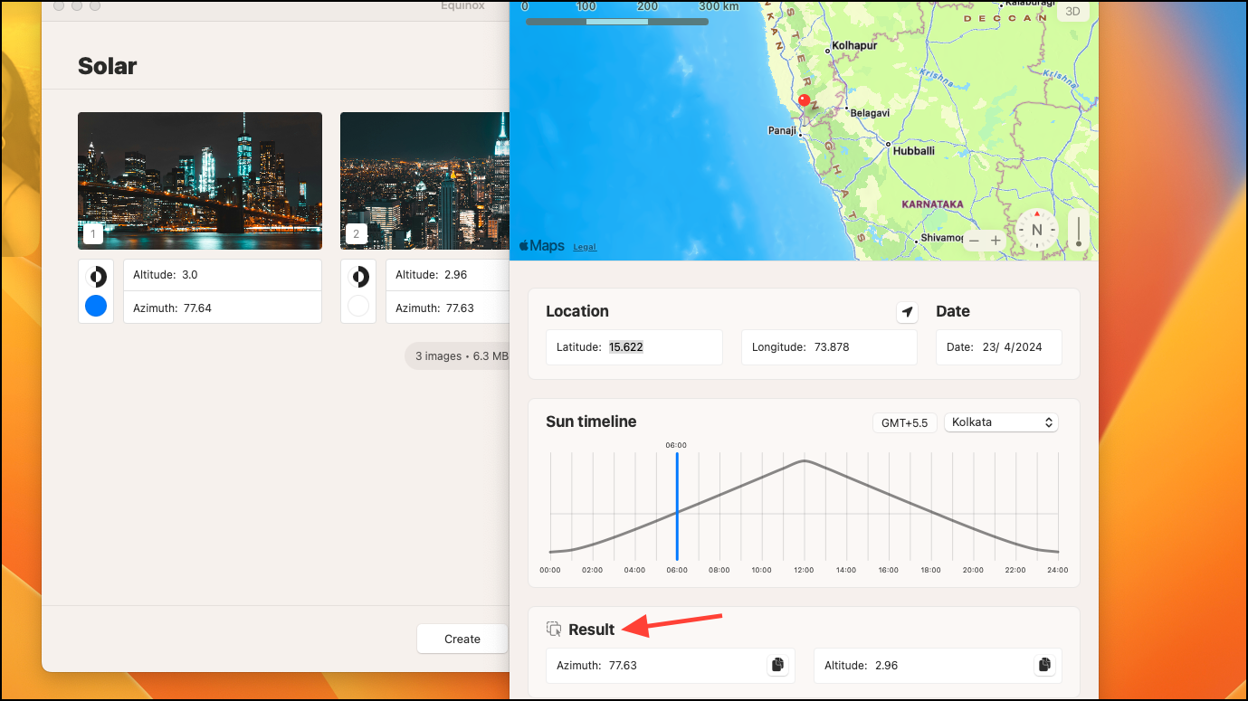Click Panaji on the map

point(782,130)
